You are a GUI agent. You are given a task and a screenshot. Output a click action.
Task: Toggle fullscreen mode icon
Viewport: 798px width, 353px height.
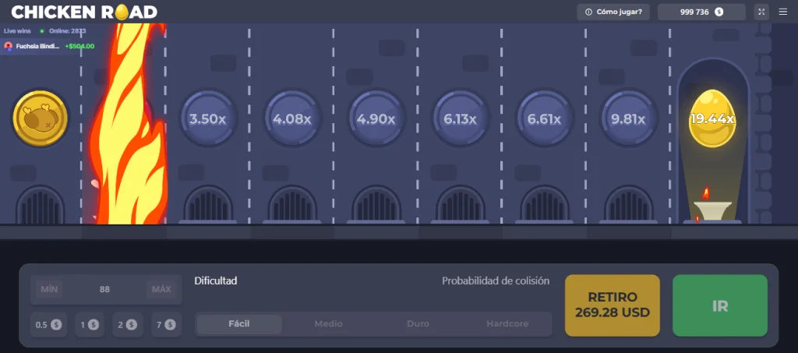[x=761, y=12]
